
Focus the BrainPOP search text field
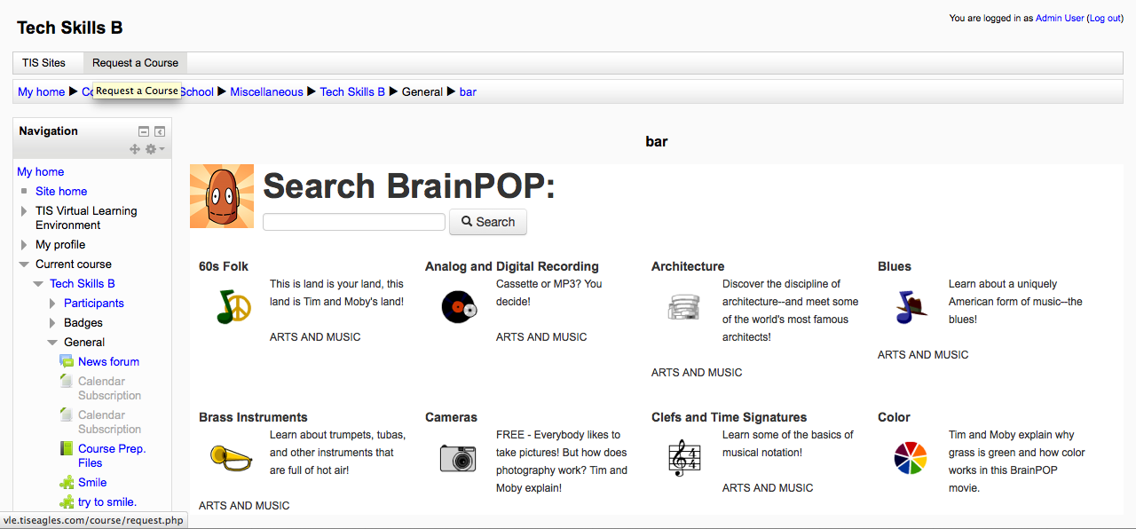pyautogui.click(x=354, y=222)
